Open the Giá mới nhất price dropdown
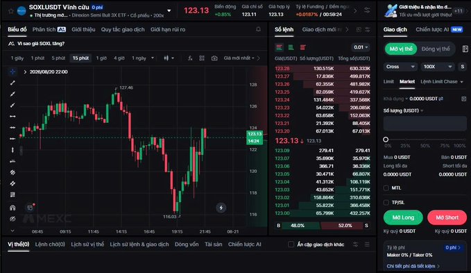471x273 pixels. (239, 58)
